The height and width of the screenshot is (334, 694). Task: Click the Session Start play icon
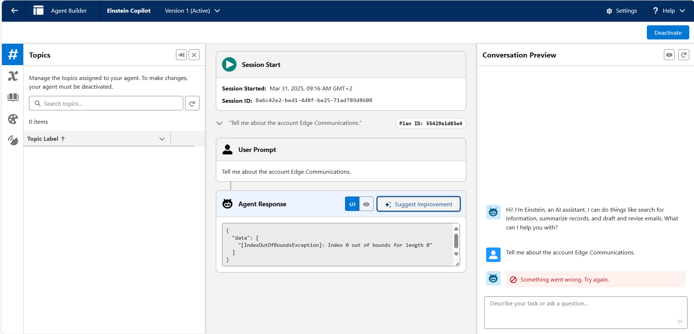tap(229, 65)
